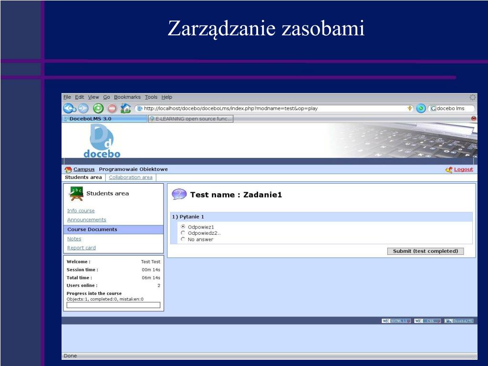This screenshot has width=488, height=366.
Task: Click the Done status bar text
Action: pos(70,356)
